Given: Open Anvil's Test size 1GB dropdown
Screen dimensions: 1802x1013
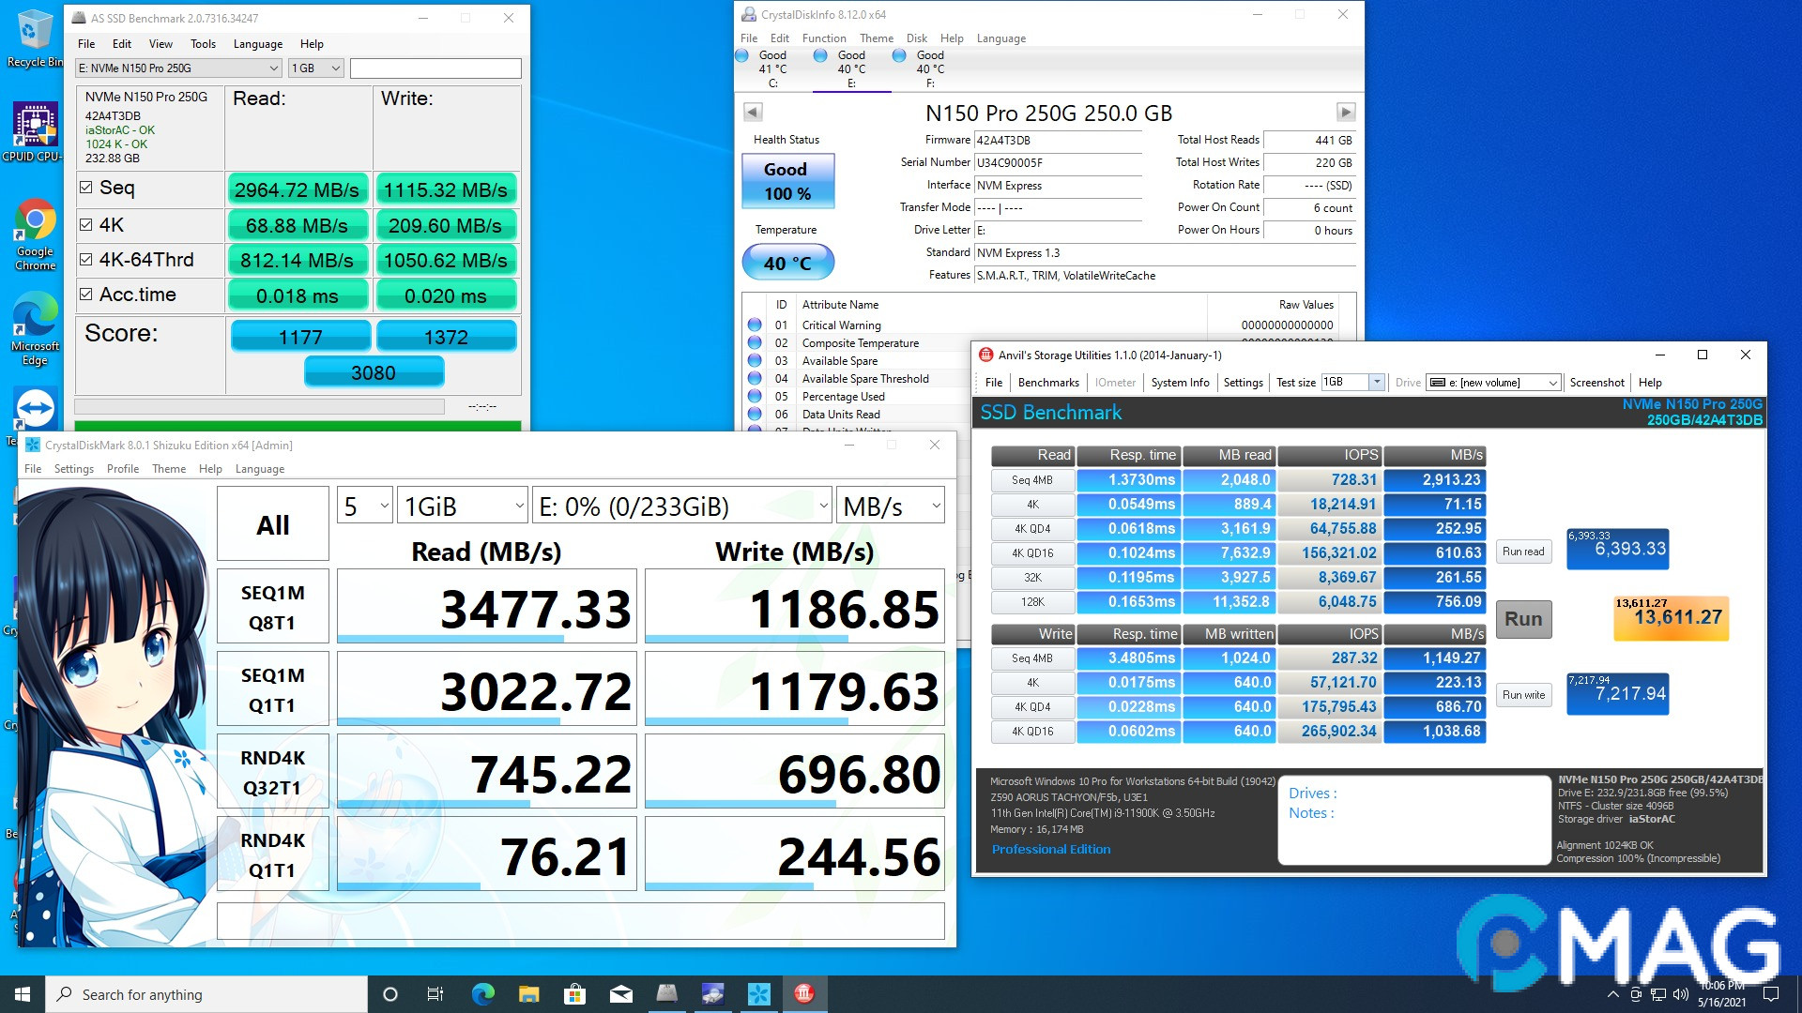Looking at the screenshot, I should pos(1376,382).
